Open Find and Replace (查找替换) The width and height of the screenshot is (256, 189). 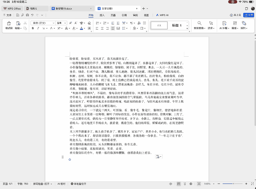pos(199,24)
